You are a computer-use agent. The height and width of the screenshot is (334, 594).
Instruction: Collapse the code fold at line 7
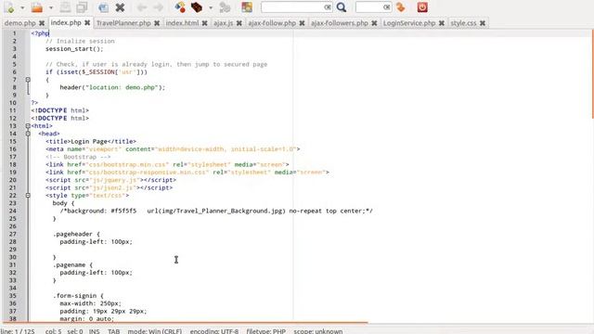28,80
